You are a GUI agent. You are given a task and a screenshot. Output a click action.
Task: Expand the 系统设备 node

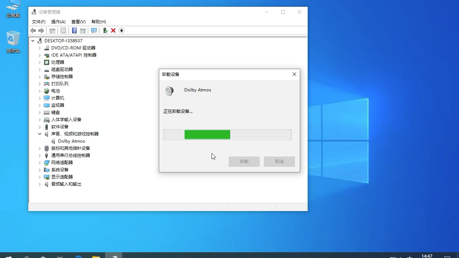pos(40,170)
